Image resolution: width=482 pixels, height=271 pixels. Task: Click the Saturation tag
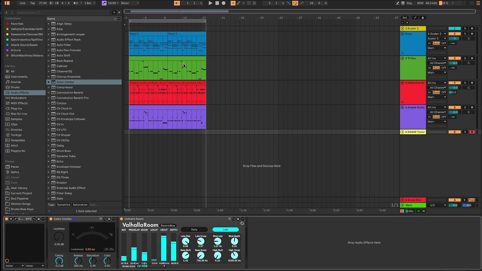click(x=80, y=205)
